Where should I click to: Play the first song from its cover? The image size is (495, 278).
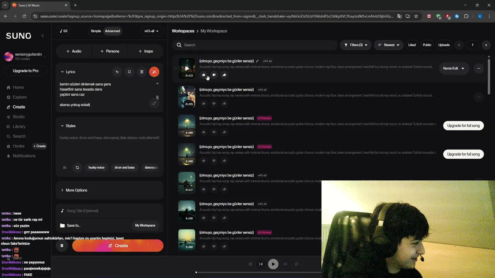click(187, 68)
